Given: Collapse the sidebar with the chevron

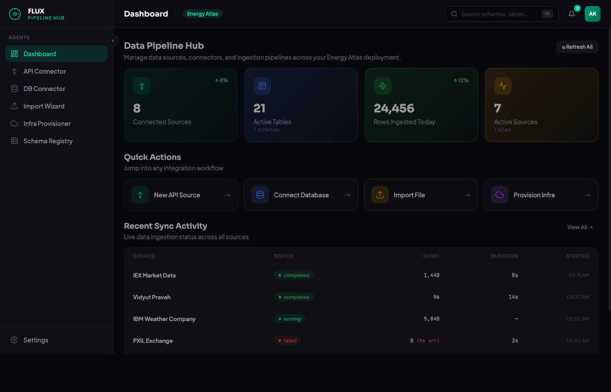Looking at the screenshot, I should coord(113,41).
